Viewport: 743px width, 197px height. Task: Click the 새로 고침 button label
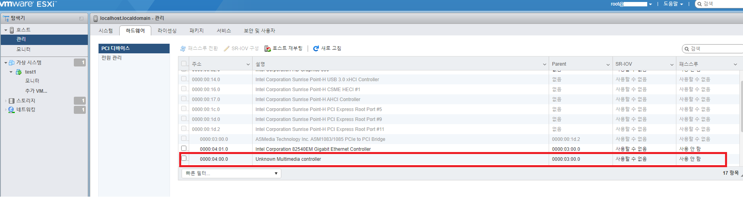point(331,48)
